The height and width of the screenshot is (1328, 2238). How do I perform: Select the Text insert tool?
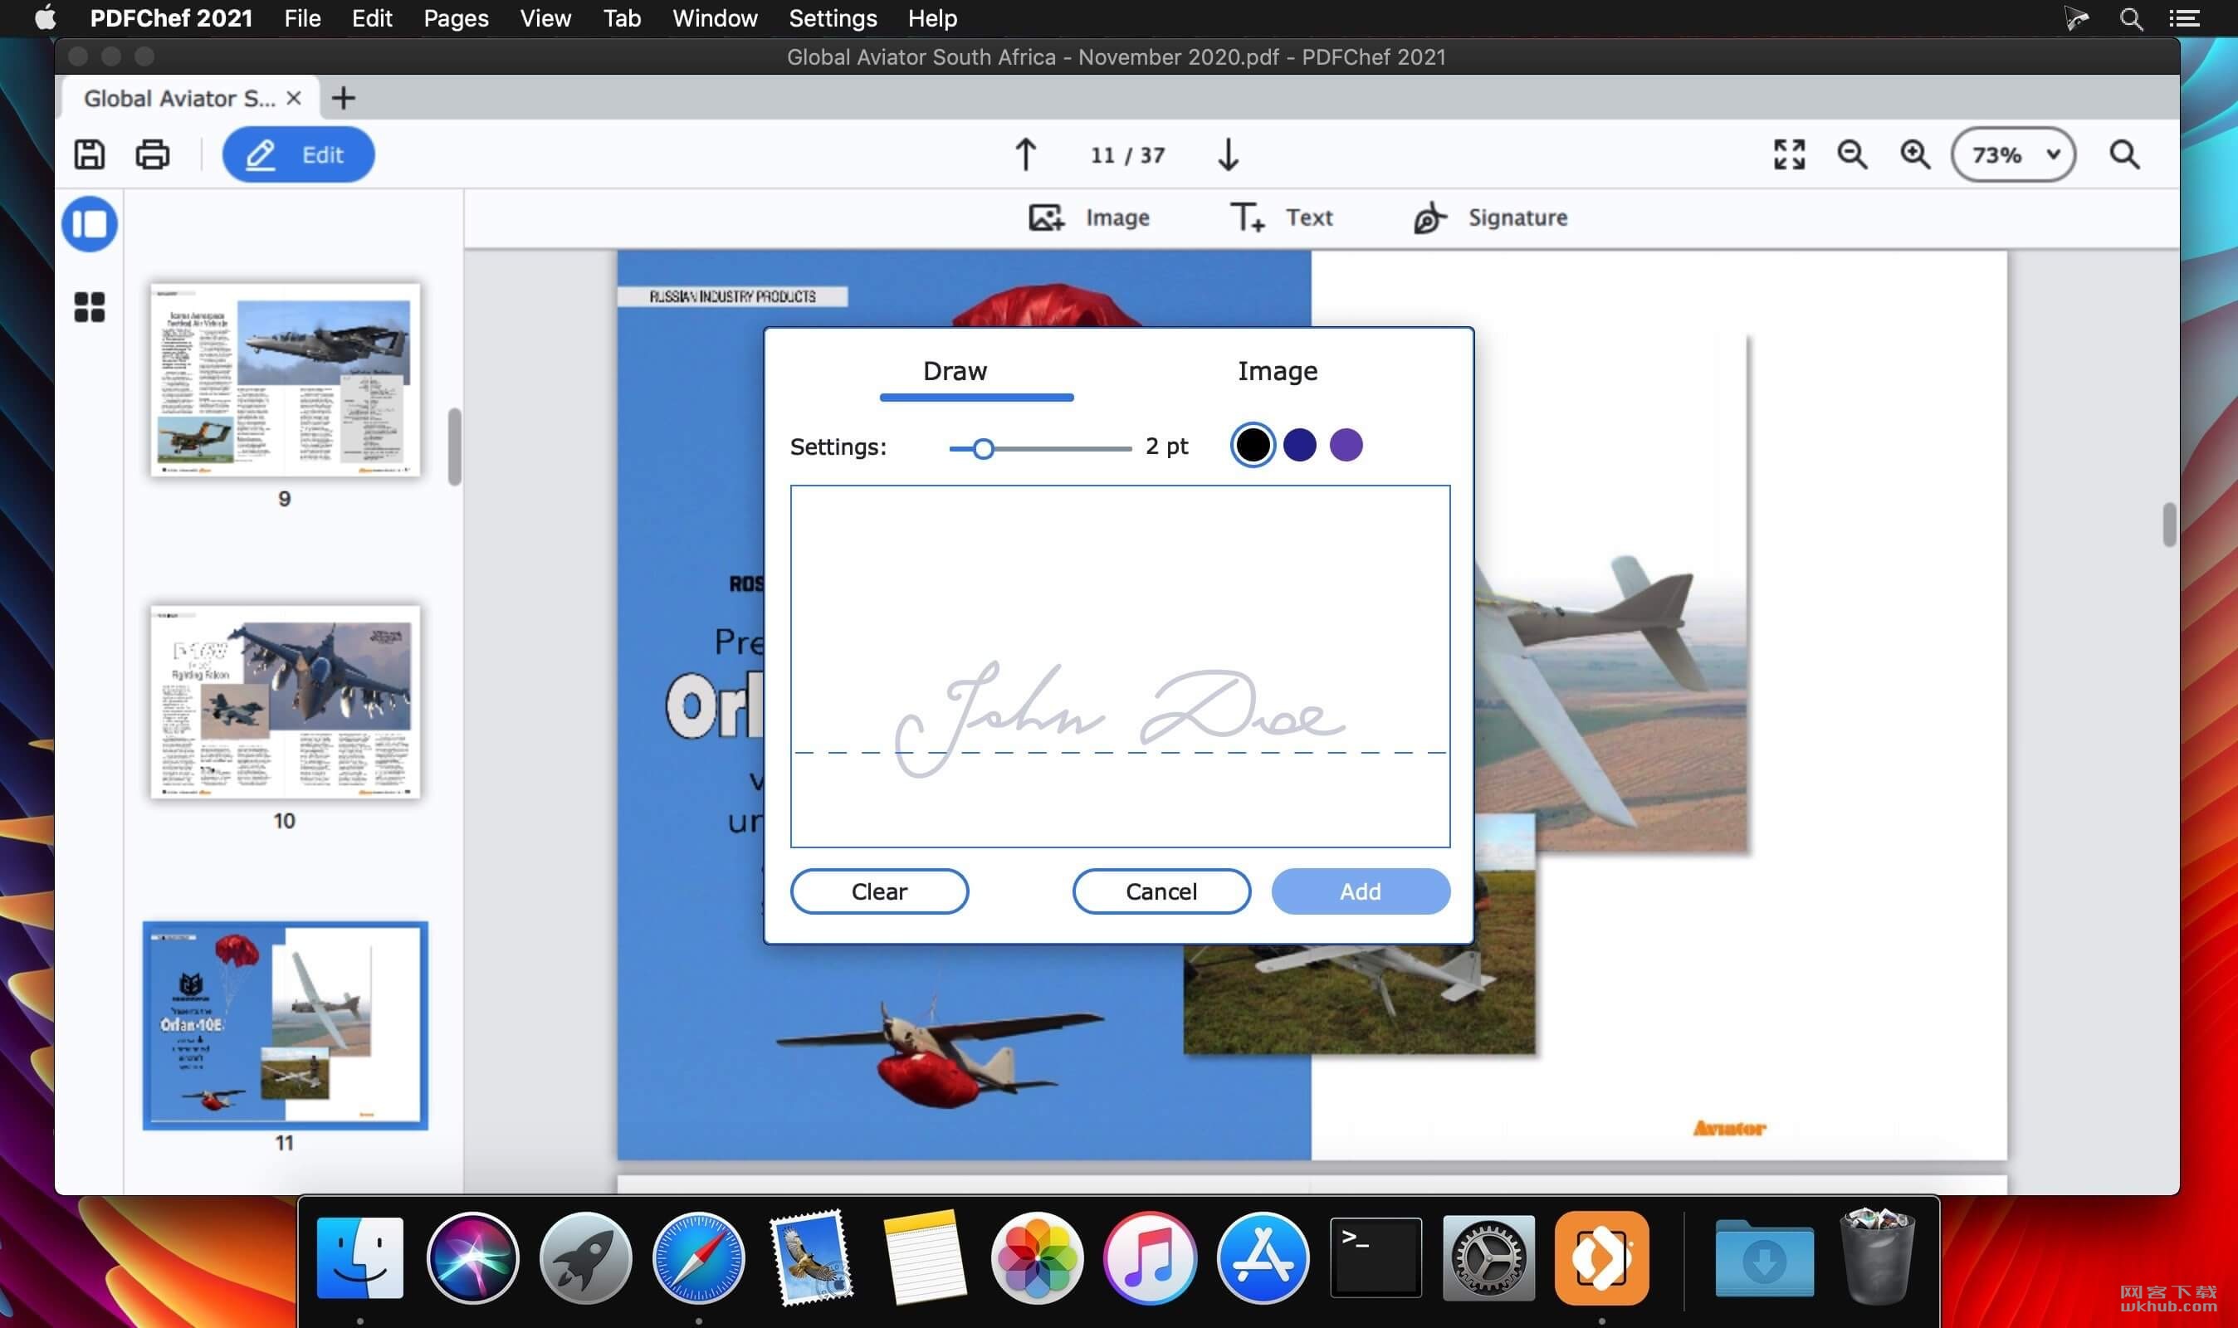pos(1282,217)
